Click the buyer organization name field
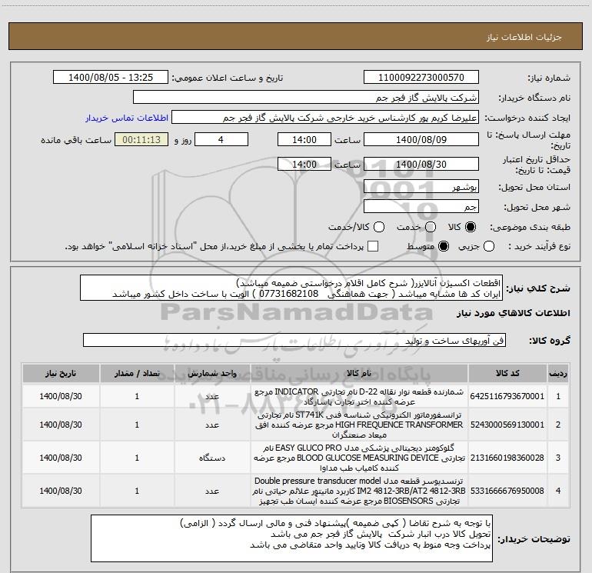 (x=306, y=98)
